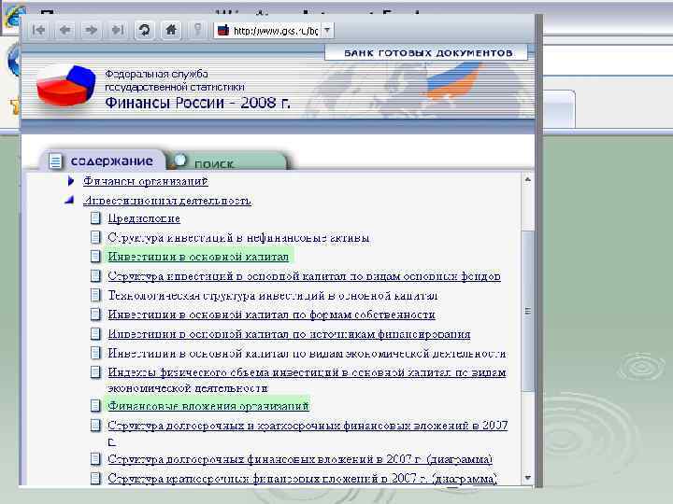Jump to last page navigation button

pos(117,30)
